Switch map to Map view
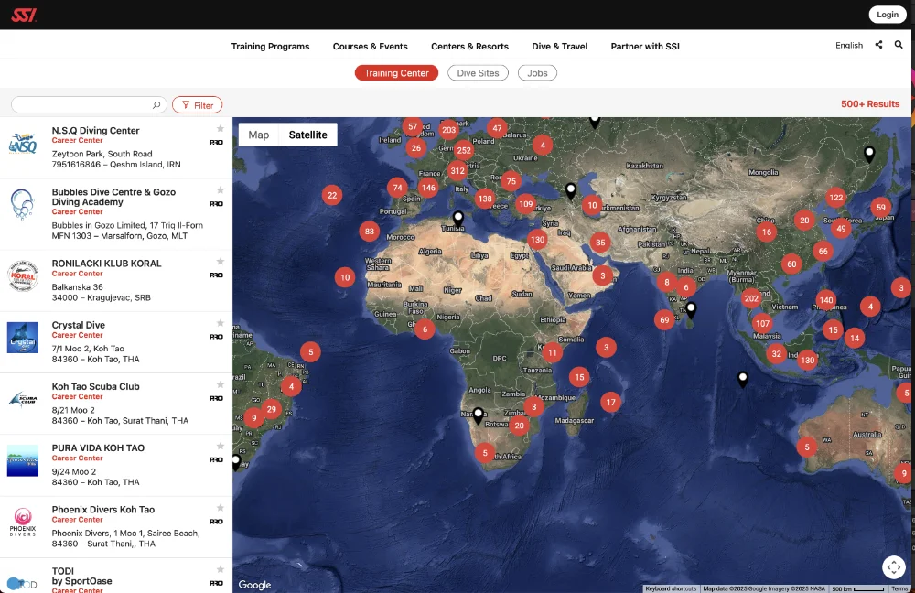This screenshot has height=593, width=915. pos(259,135)
